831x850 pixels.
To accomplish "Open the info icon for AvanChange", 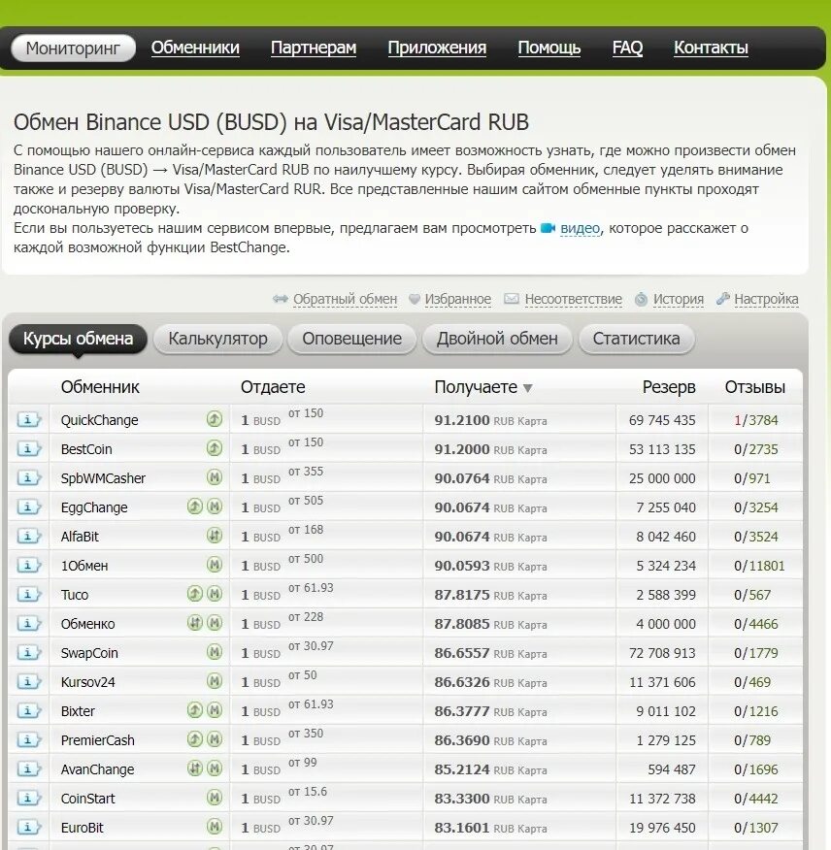I will 28,768.
